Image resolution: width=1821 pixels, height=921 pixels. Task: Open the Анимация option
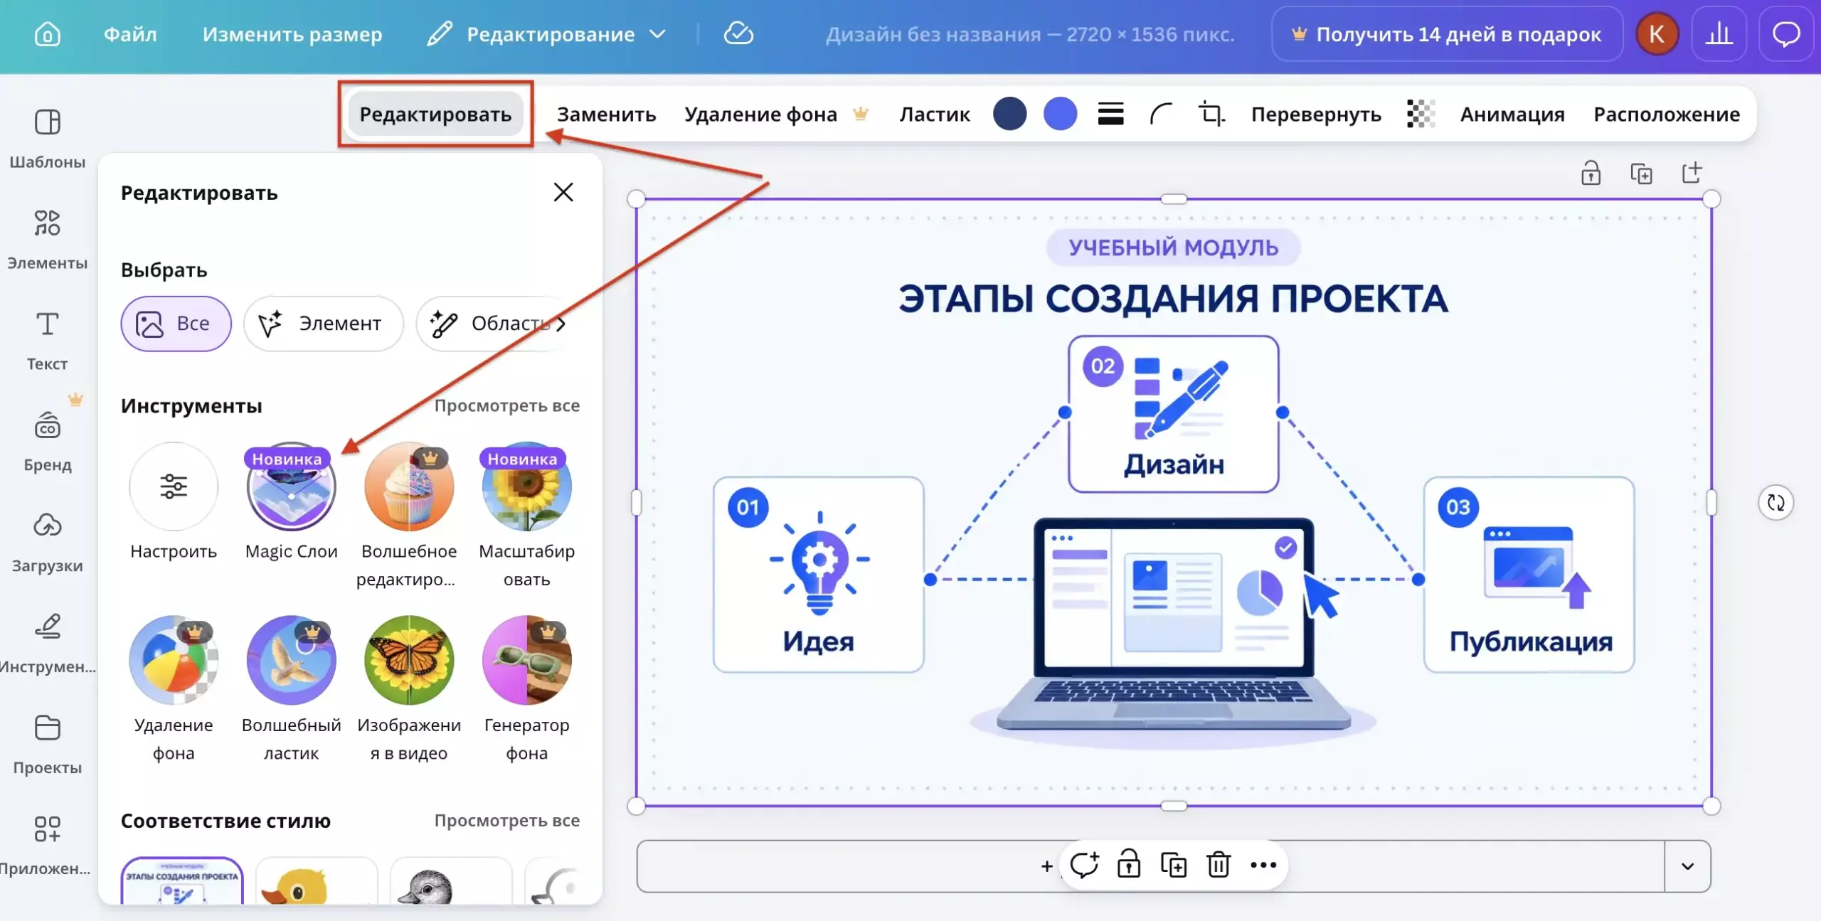click(1512, 114)
